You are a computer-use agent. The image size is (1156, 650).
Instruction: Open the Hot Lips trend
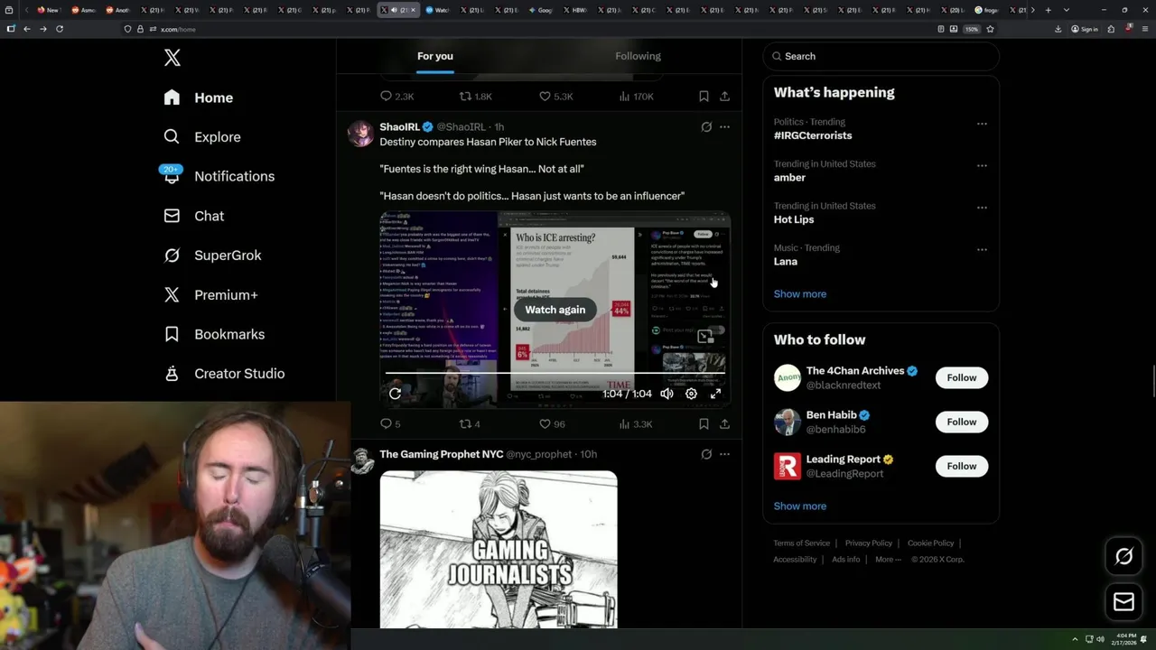click(x=794, y=219)
